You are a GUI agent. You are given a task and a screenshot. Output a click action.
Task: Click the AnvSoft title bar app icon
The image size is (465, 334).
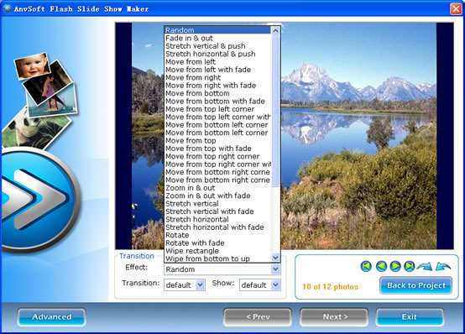7,8
